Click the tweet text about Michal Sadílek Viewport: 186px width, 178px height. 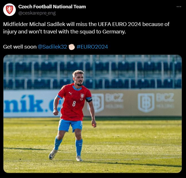pyautogui.click(x=86, y=28)
